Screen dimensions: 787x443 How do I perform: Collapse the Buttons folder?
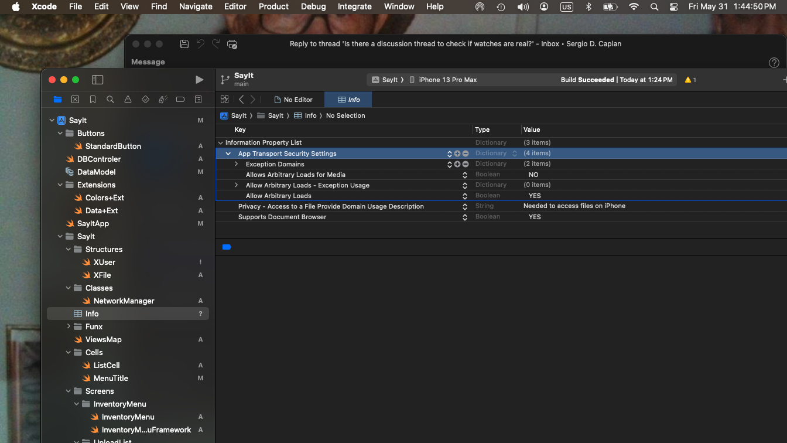[x=60, y=134]
